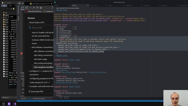Open File Explorer Home ribbon tab
The width and height of the screenshot is (188, 106).
(10, 6)
